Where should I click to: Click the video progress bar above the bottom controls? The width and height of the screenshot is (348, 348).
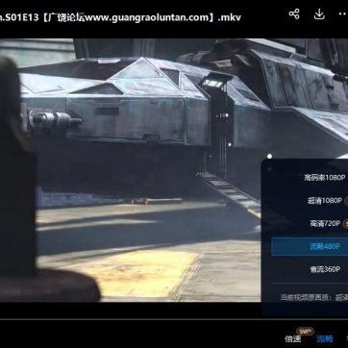coord(174,319)
